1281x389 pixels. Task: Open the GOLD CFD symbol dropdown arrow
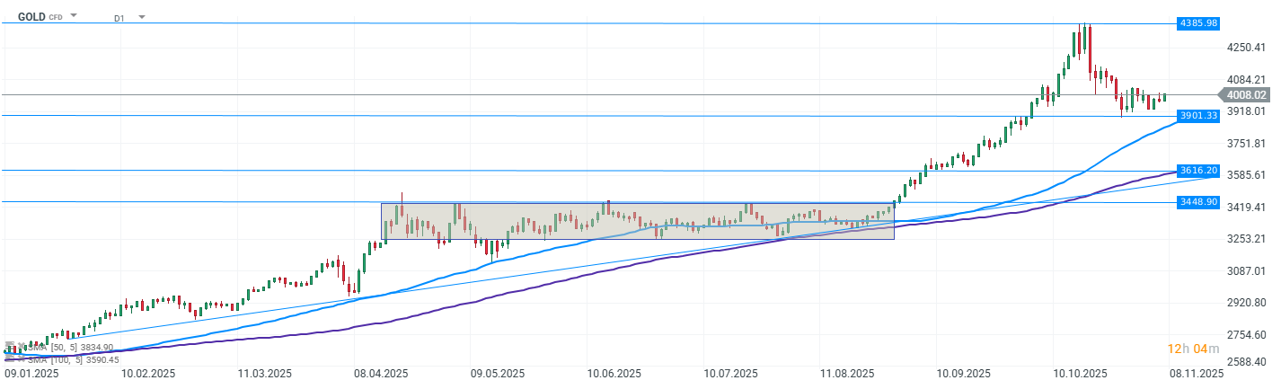coord(74,16)
